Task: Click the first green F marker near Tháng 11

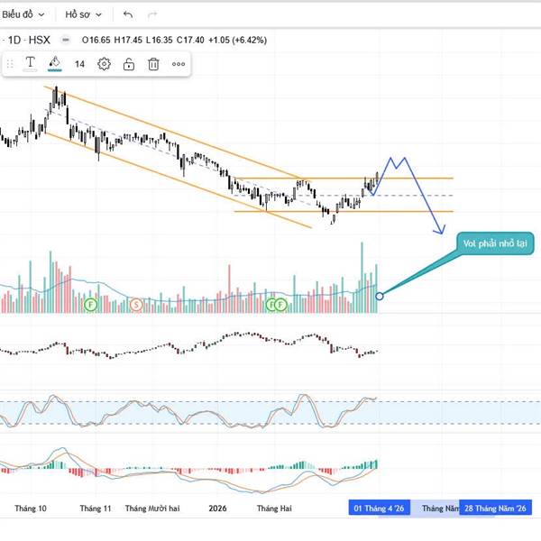Action: point(91,305)
